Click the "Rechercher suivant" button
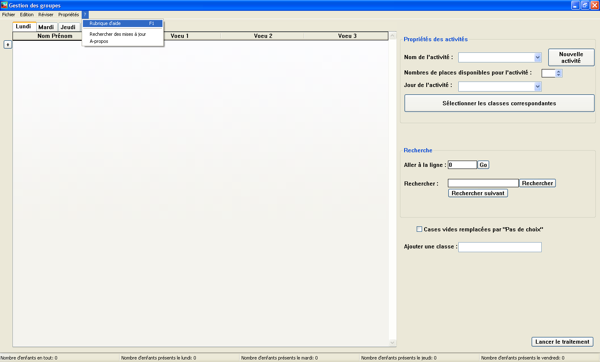The width and height of the screenshot is (600, 362). point(478,193)
